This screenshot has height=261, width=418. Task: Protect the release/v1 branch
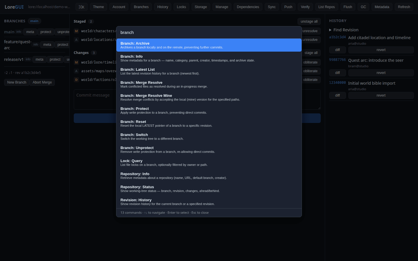(55, 59)
